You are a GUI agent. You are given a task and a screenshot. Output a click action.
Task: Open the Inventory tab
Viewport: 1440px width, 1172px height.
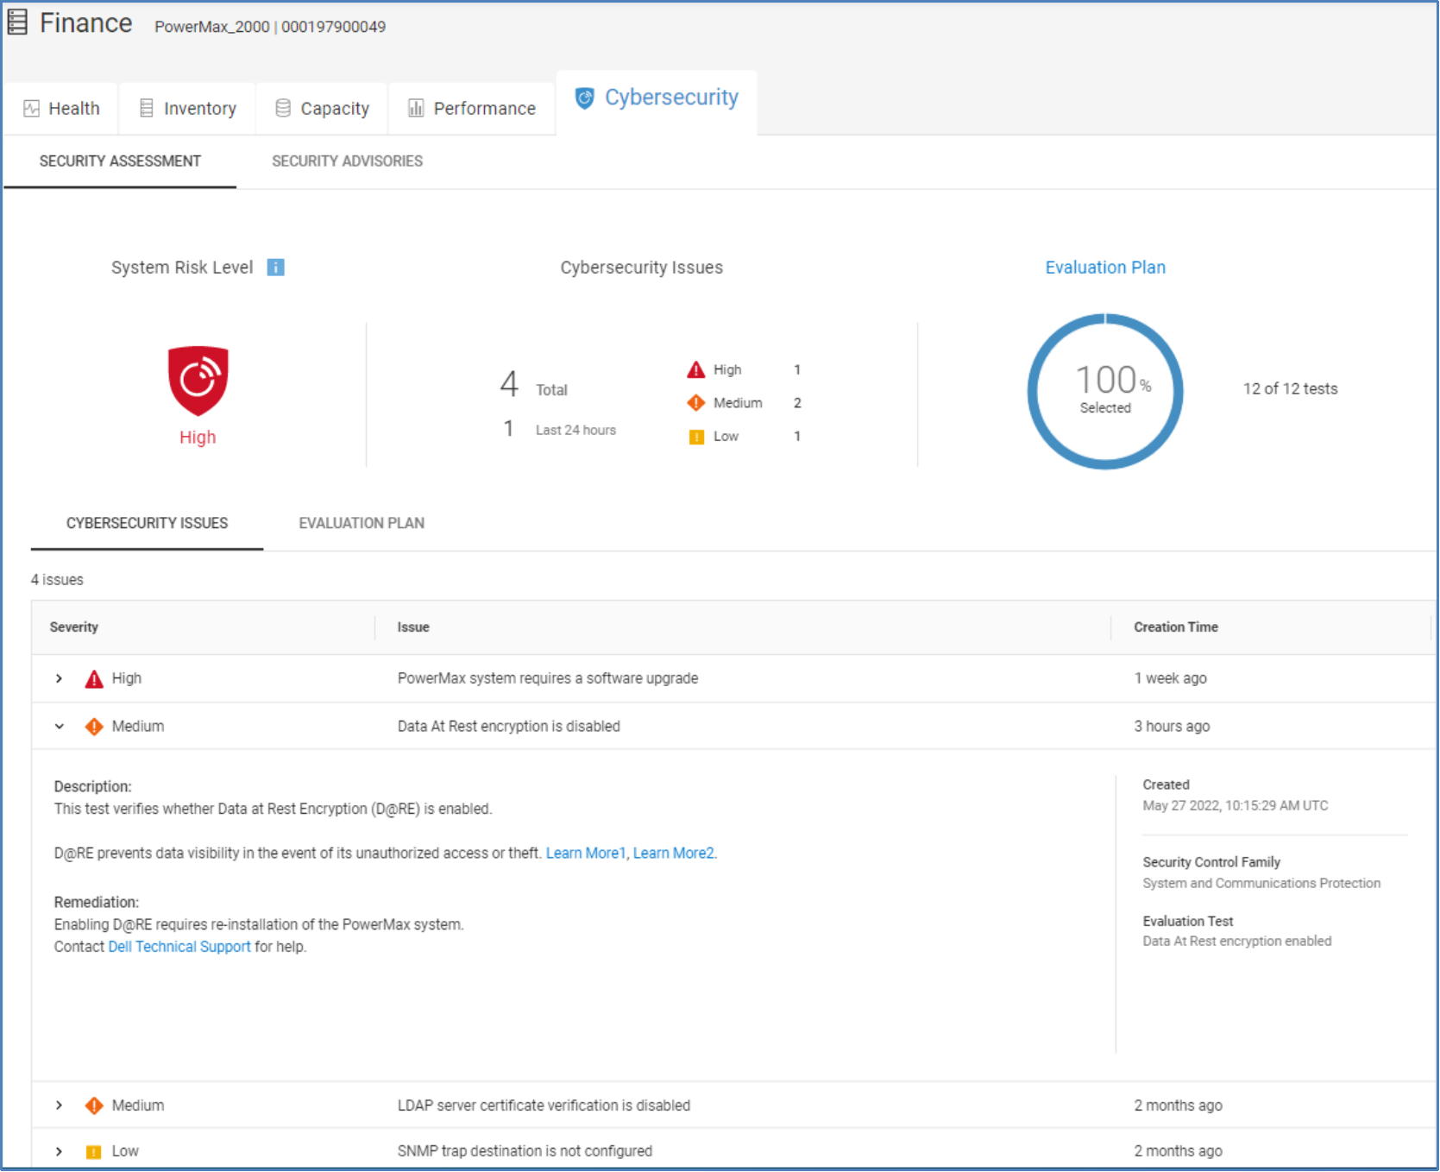(x=187, y=109)
